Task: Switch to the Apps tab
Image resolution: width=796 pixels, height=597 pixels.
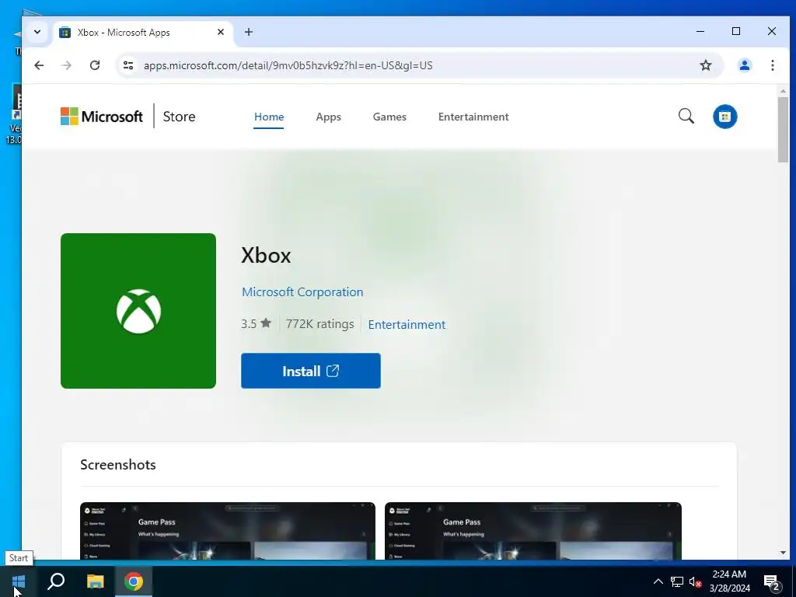Action: click(329, 117)
